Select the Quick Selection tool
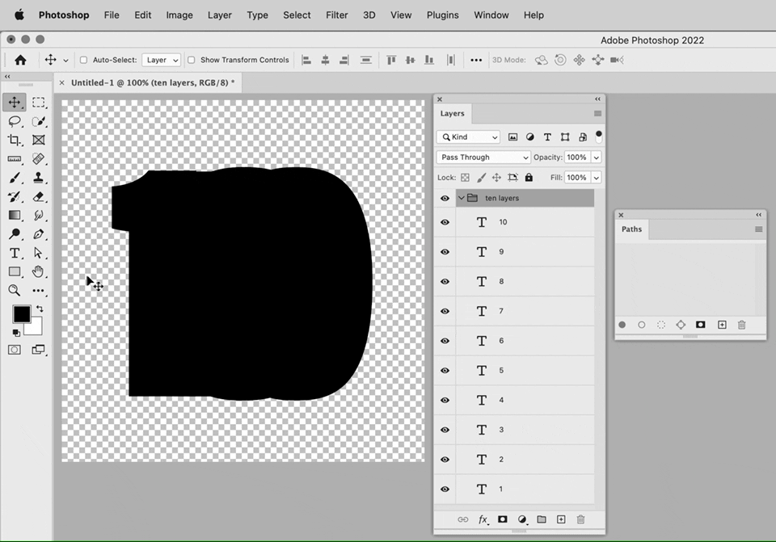 (38, 121)
